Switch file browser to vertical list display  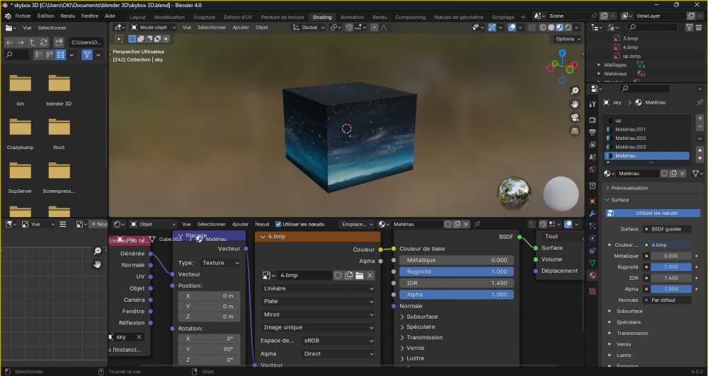[x=39, y=54]
